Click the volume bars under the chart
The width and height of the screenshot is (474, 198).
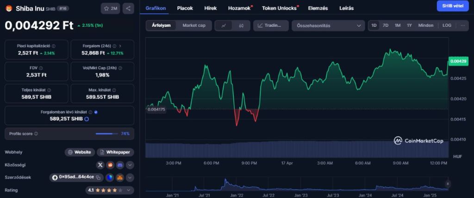tap(297, 149)
